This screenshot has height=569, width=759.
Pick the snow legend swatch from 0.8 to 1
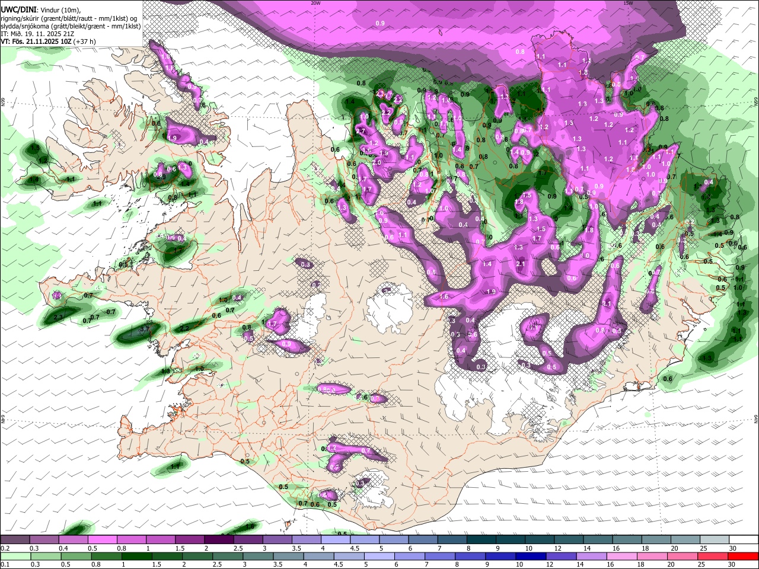(x=132, y=539)
